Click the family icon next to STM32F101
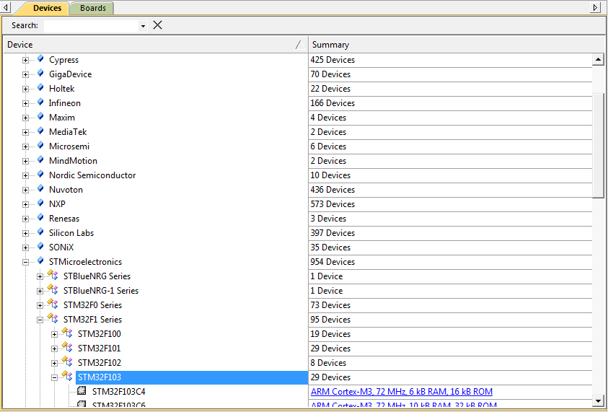Viewport: 608px width, 412px height. [67, 347]
